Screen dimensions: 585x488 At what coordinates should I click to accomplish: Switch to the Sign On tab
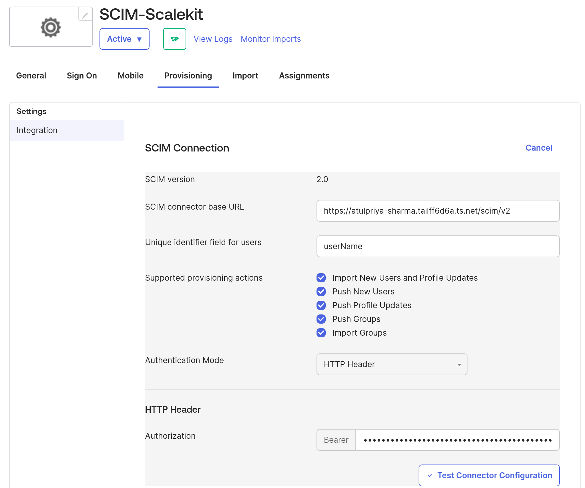point(82,76)
